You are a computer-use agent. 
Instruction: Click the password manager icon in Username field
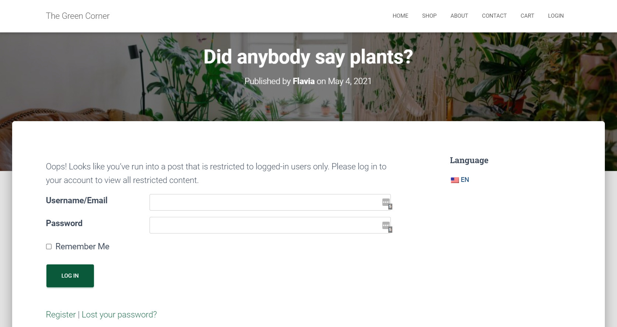point(386,203)
